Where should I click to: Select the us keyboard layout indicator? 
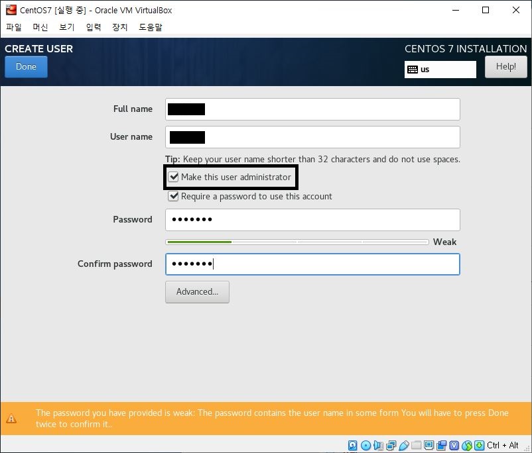(x=440, y=70)
